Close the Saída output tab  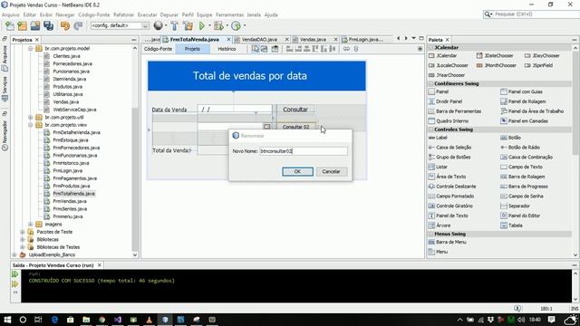(x=99, y=265)
